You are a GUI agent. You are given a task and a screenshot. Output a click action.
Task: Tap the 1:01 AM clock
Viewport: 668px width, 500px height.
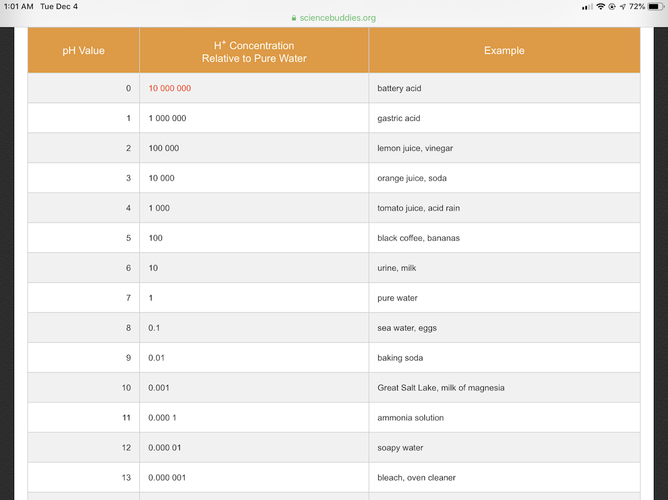point(18,7)
